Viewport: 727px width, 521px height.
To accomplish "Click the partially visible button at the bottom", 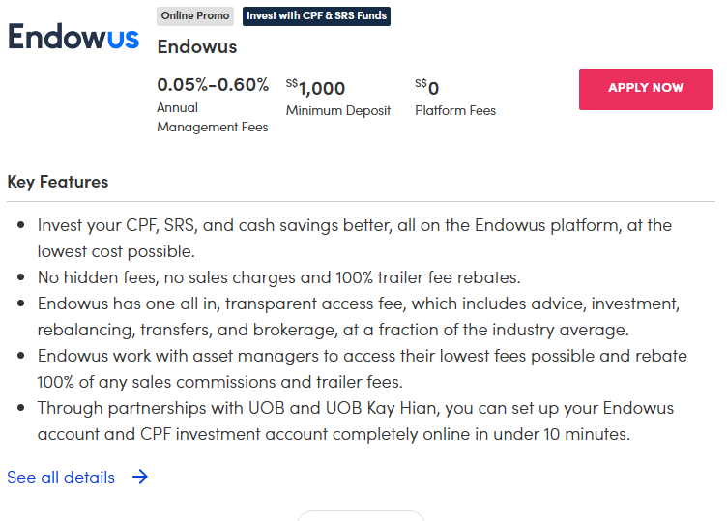I will (x=361, y=514).
